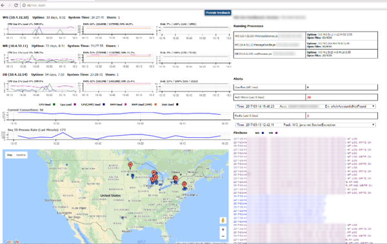This screenshot has width=387, height=244.
Task: Zoom out of the map with minus button
Action: 223,236
